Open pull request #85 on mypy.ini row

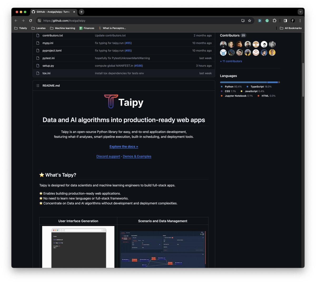coord(128,43)
